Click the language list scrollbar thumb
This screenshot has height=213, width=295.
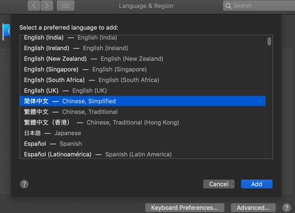point(269,41)
